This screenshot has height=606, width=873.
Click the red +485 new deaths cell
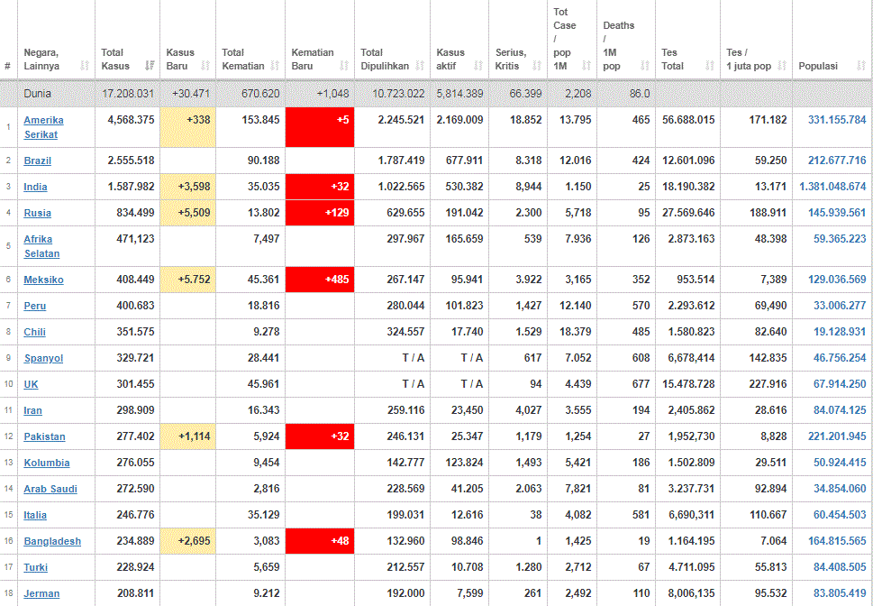pos(320,280)
